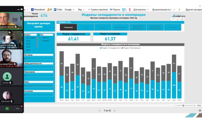Expand the Google bookmarks folder
The width and height of the screenshot is (202, 125).
69,9
